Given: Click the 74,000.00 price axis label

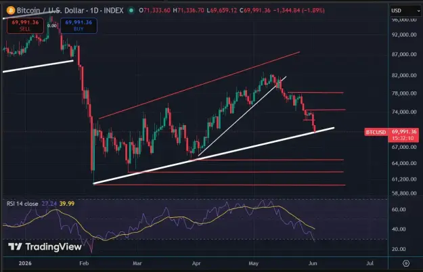Looking at the screenshot, I should pos(404,112).
